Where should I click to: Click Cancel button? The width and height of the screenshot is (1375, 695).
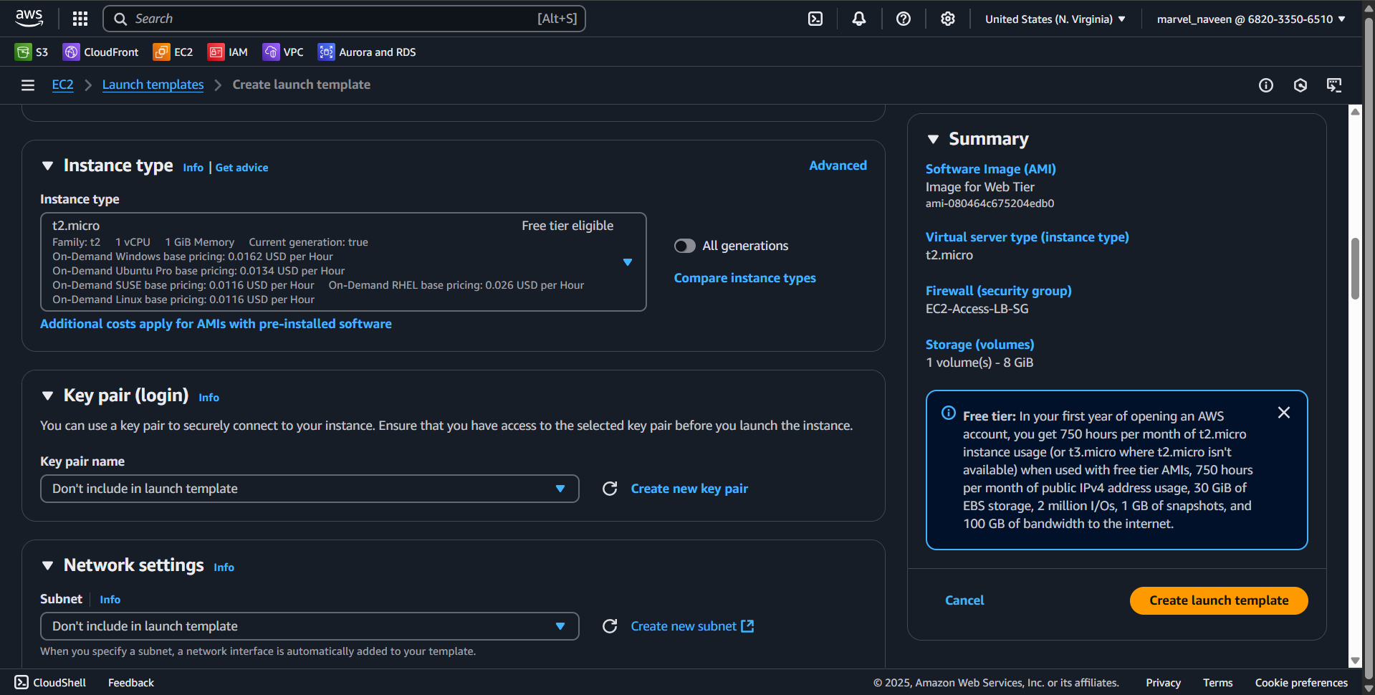(964, 600)
